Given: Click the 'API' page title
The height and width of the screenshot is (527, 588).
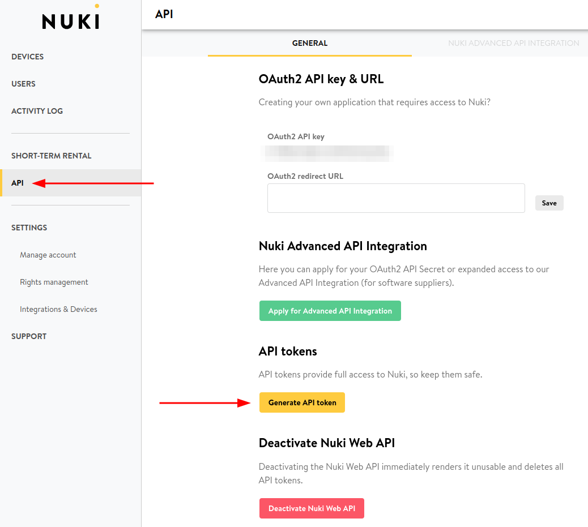Looking at the screenshot, I should (164, 14).
